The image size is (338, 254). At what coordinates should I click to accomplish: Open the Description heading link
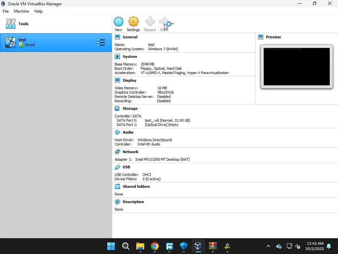(133, 202)
